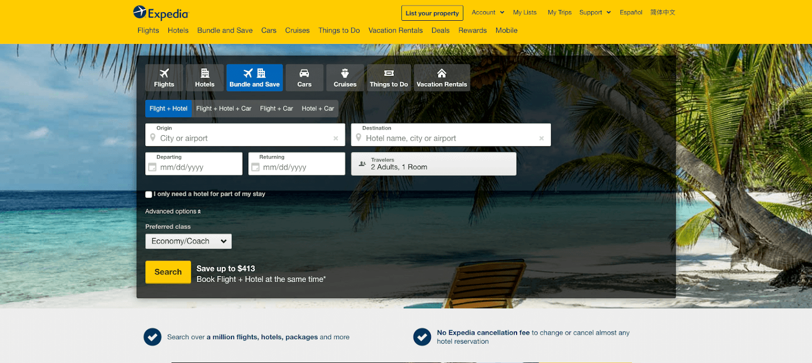Check I only need a hotel for part of my stay
This screenshot has height=363, width=812.
click(x=149, y=194)
